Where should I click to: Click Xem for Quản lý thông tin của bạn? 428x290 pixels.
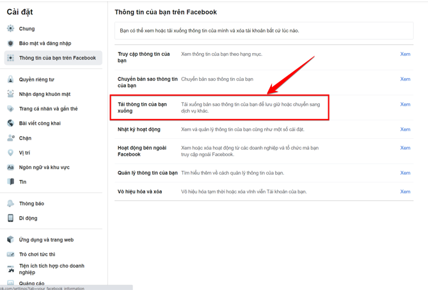pos(405,173)
